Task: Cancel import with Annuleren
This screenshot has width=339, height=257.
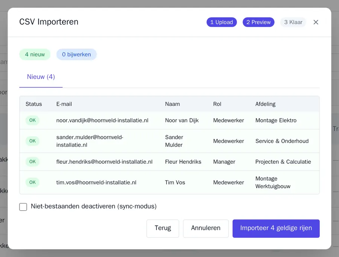Action: (206, 228)
